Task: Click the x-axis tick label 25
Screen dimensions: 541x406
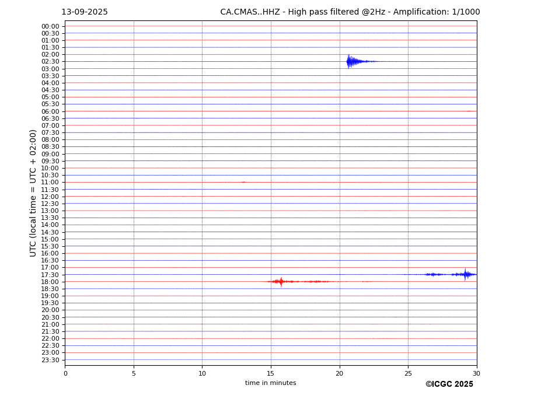Action: coord(408,373)
